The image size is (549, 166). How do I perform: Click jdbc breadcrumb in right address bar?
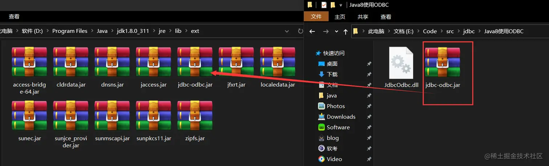(x=469, y=32)
